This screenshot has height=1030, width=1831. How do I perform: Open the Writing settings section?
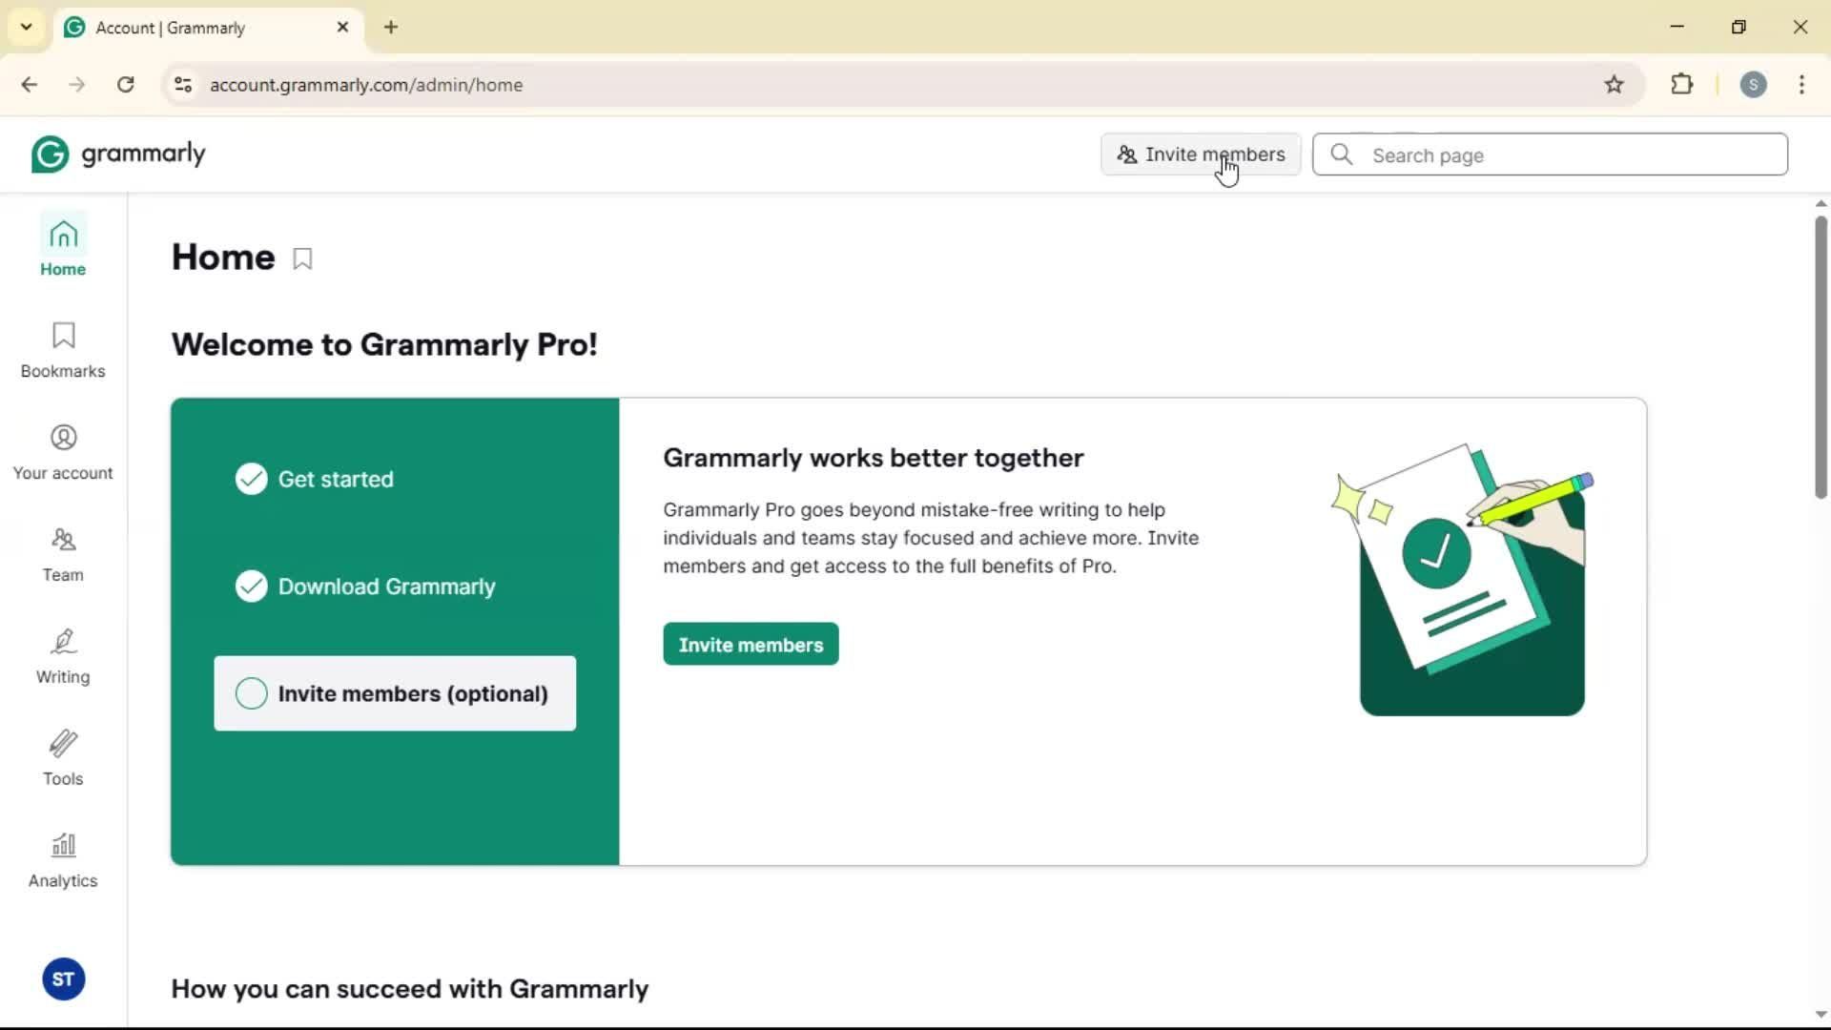click(63, 656)
